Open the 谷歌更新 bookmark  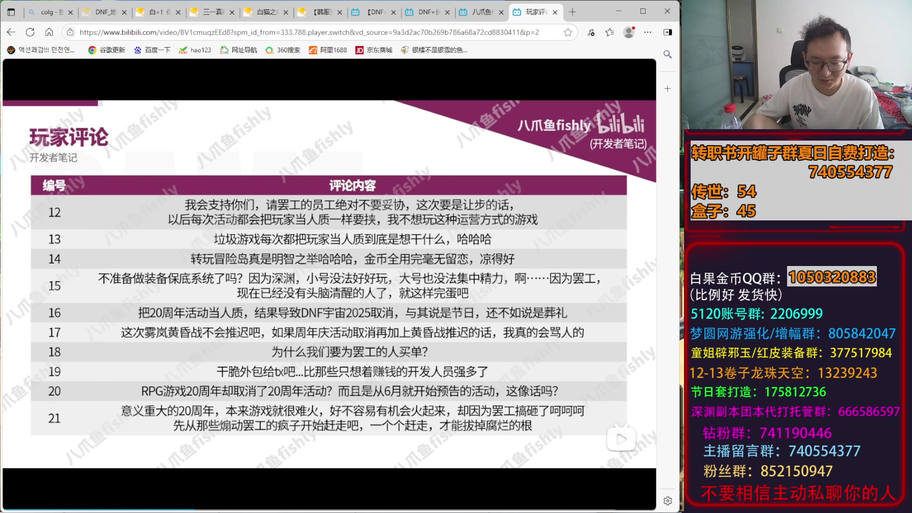click(107, 50)
